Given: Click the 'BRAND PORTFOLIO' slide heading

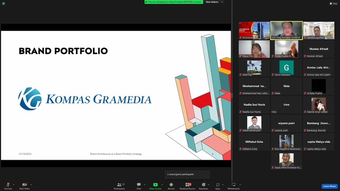Looking at the screenshot, I should [x=63, y=51].
